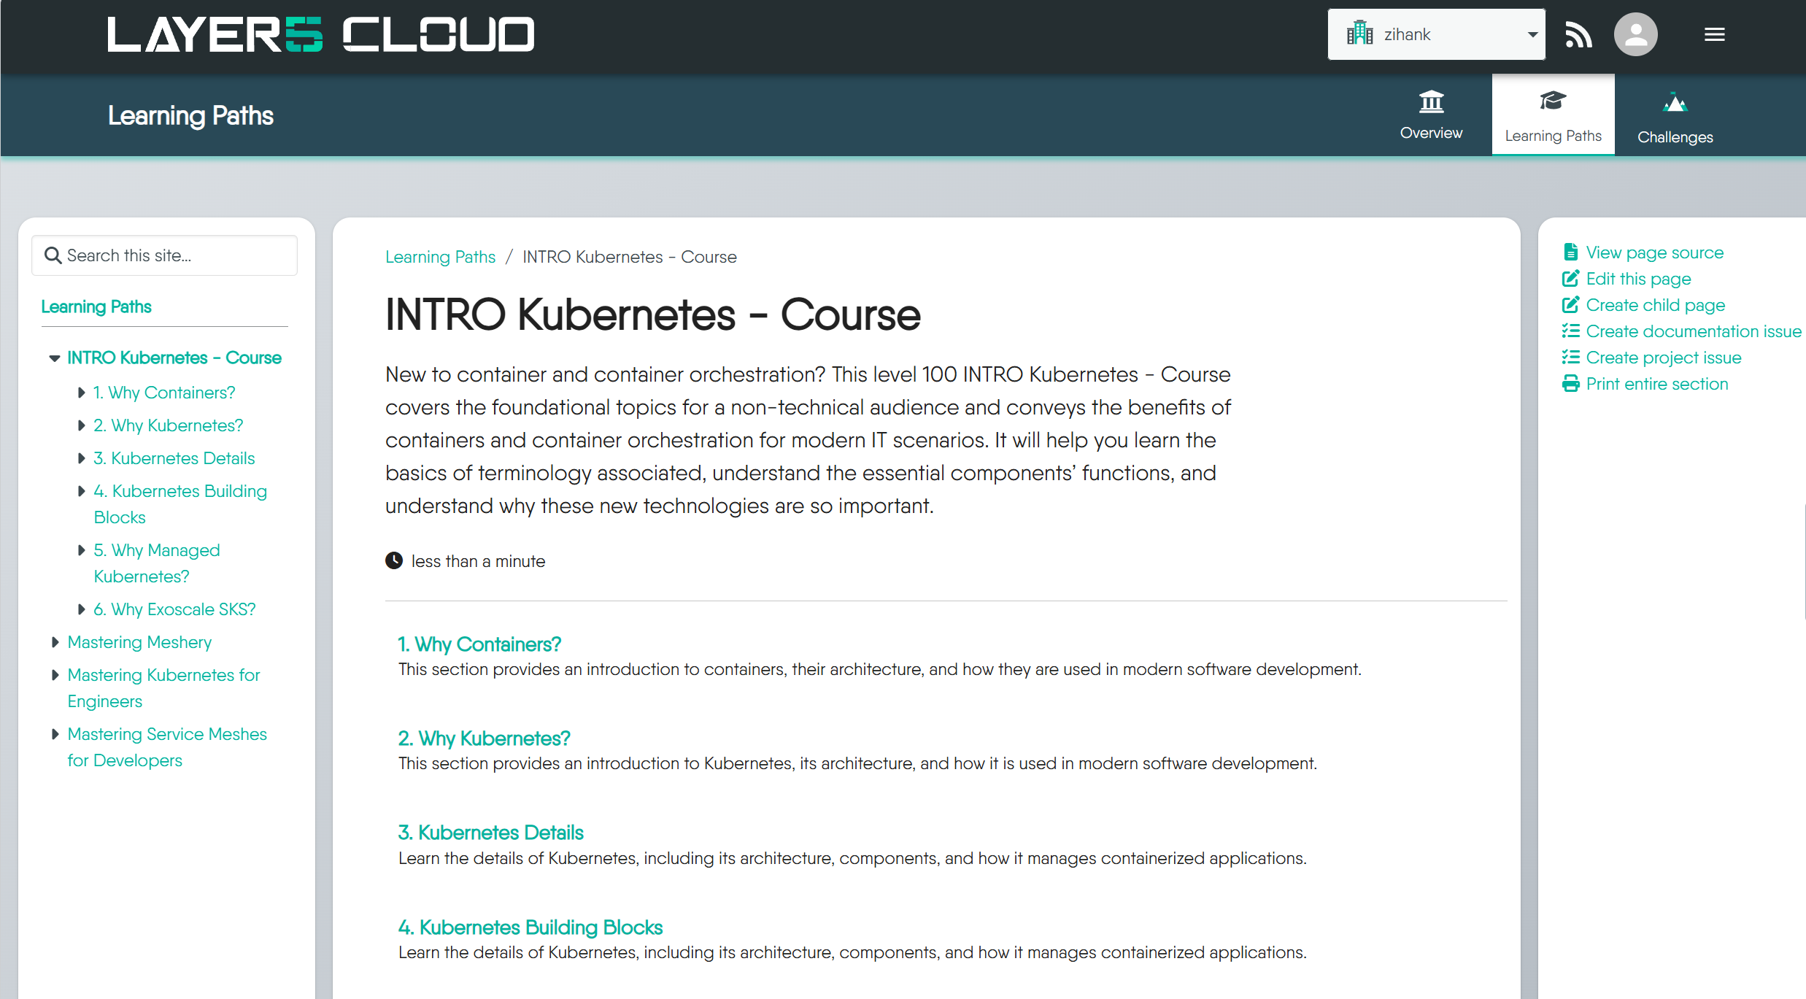Click the Create documentation issue icon
Screen dimensions: 1806x999
[1570, 331]
